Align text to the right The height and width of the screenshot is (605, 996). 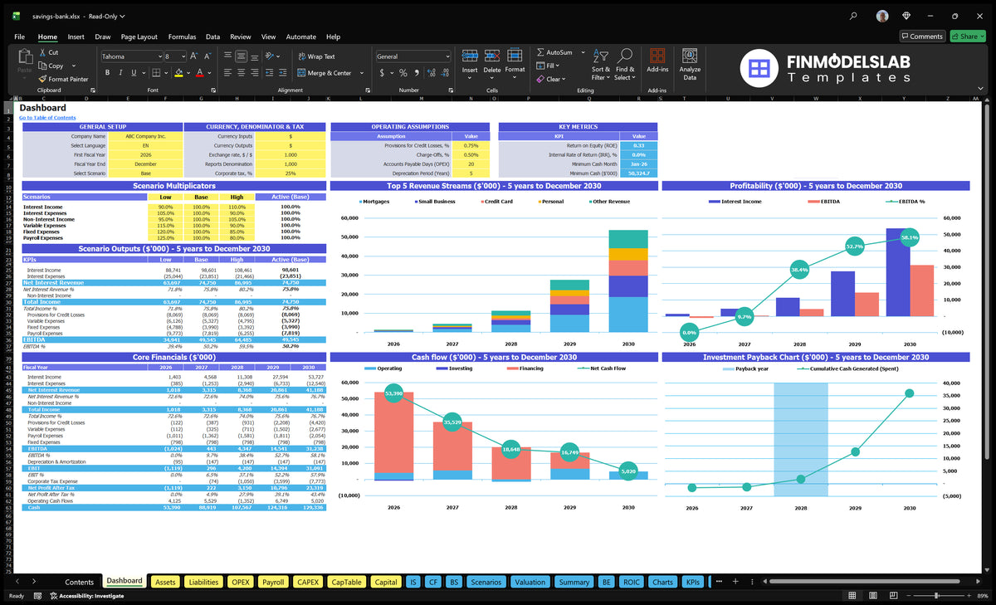click(x=256, y=73)
